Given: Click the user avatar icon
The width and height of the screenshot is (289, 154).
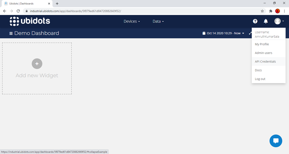Looking at the screenshot, I should (x=278, y=21).
